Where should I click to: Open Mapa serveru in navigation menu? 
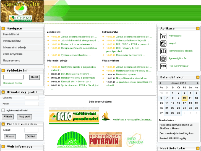[x=22, y=60]
